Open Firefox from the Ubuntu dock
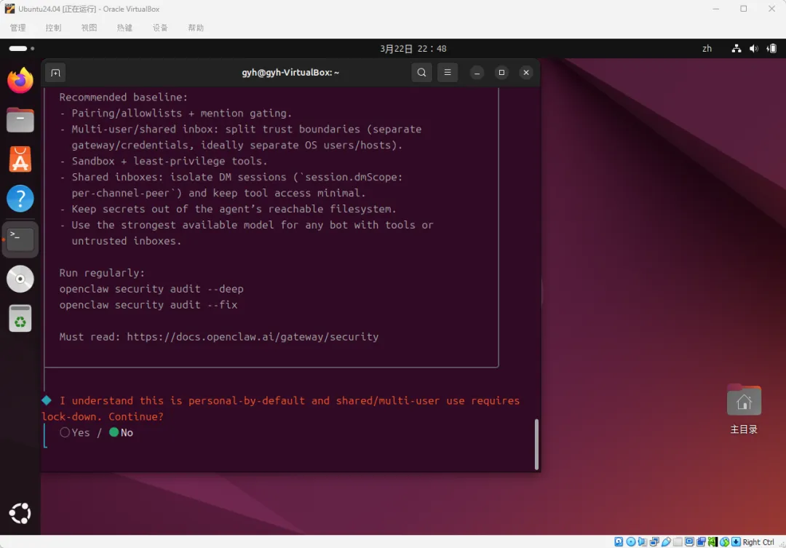This screenshot has height=548, width=786. pos(20,80)
